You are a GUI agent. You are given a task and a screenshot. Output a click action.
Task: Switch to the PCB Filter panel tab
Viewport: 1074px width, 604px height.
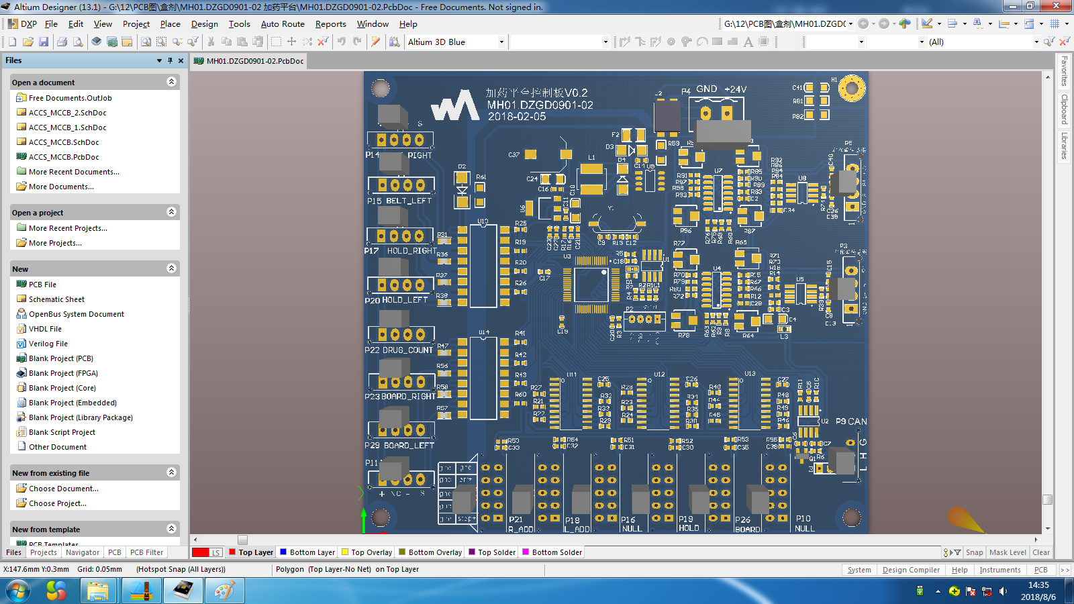pyautogui.click(x=146, y=552)
